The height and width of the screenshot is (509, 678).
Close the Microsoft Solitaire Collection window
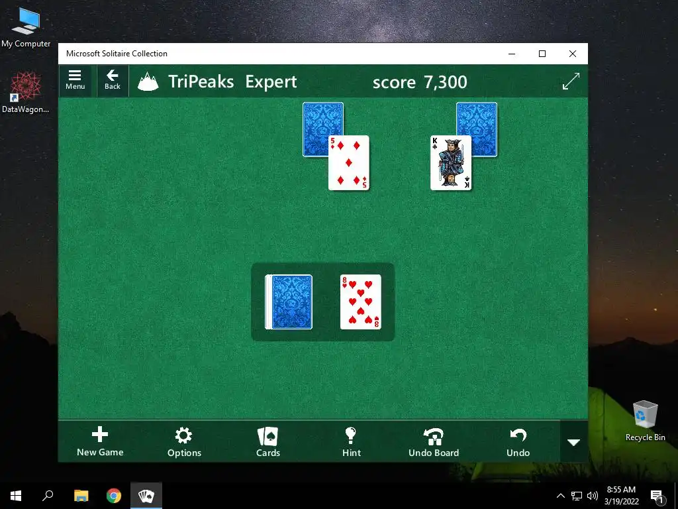coord(573,54)
